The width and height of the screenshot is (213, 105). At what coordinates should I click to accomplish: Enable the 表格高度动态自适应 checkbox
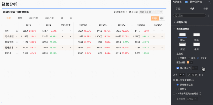tap(174, 94)
